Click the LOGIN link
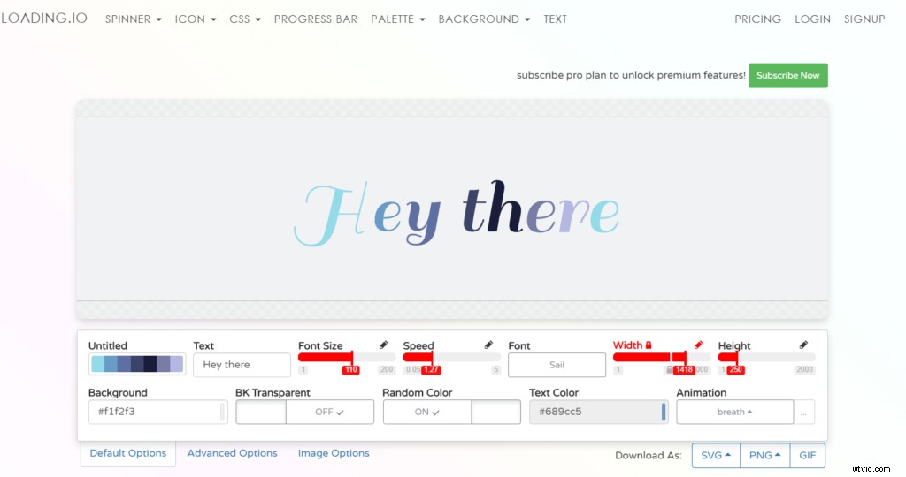The image size is (906, 477). [x=812, y=19]
